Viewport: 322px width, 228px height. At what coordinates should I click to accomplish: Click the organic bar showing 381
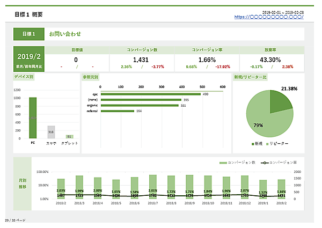coord(140,106)
